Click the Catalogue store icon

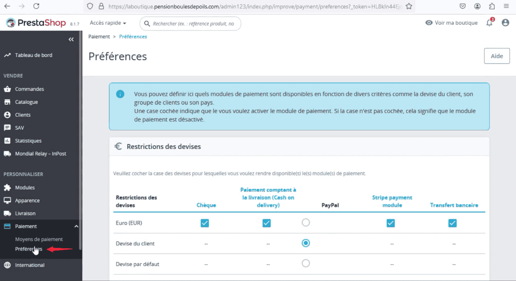(7, 102)
